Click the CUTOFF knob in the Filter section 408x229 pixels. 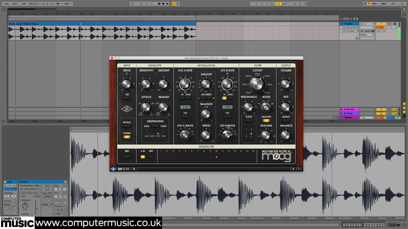point(257,85)
